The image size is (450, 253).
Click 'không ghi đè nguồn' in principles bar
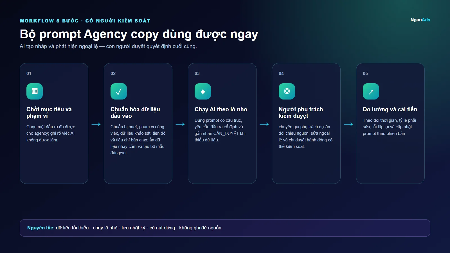pyautogui.click(x=200, y=228)
